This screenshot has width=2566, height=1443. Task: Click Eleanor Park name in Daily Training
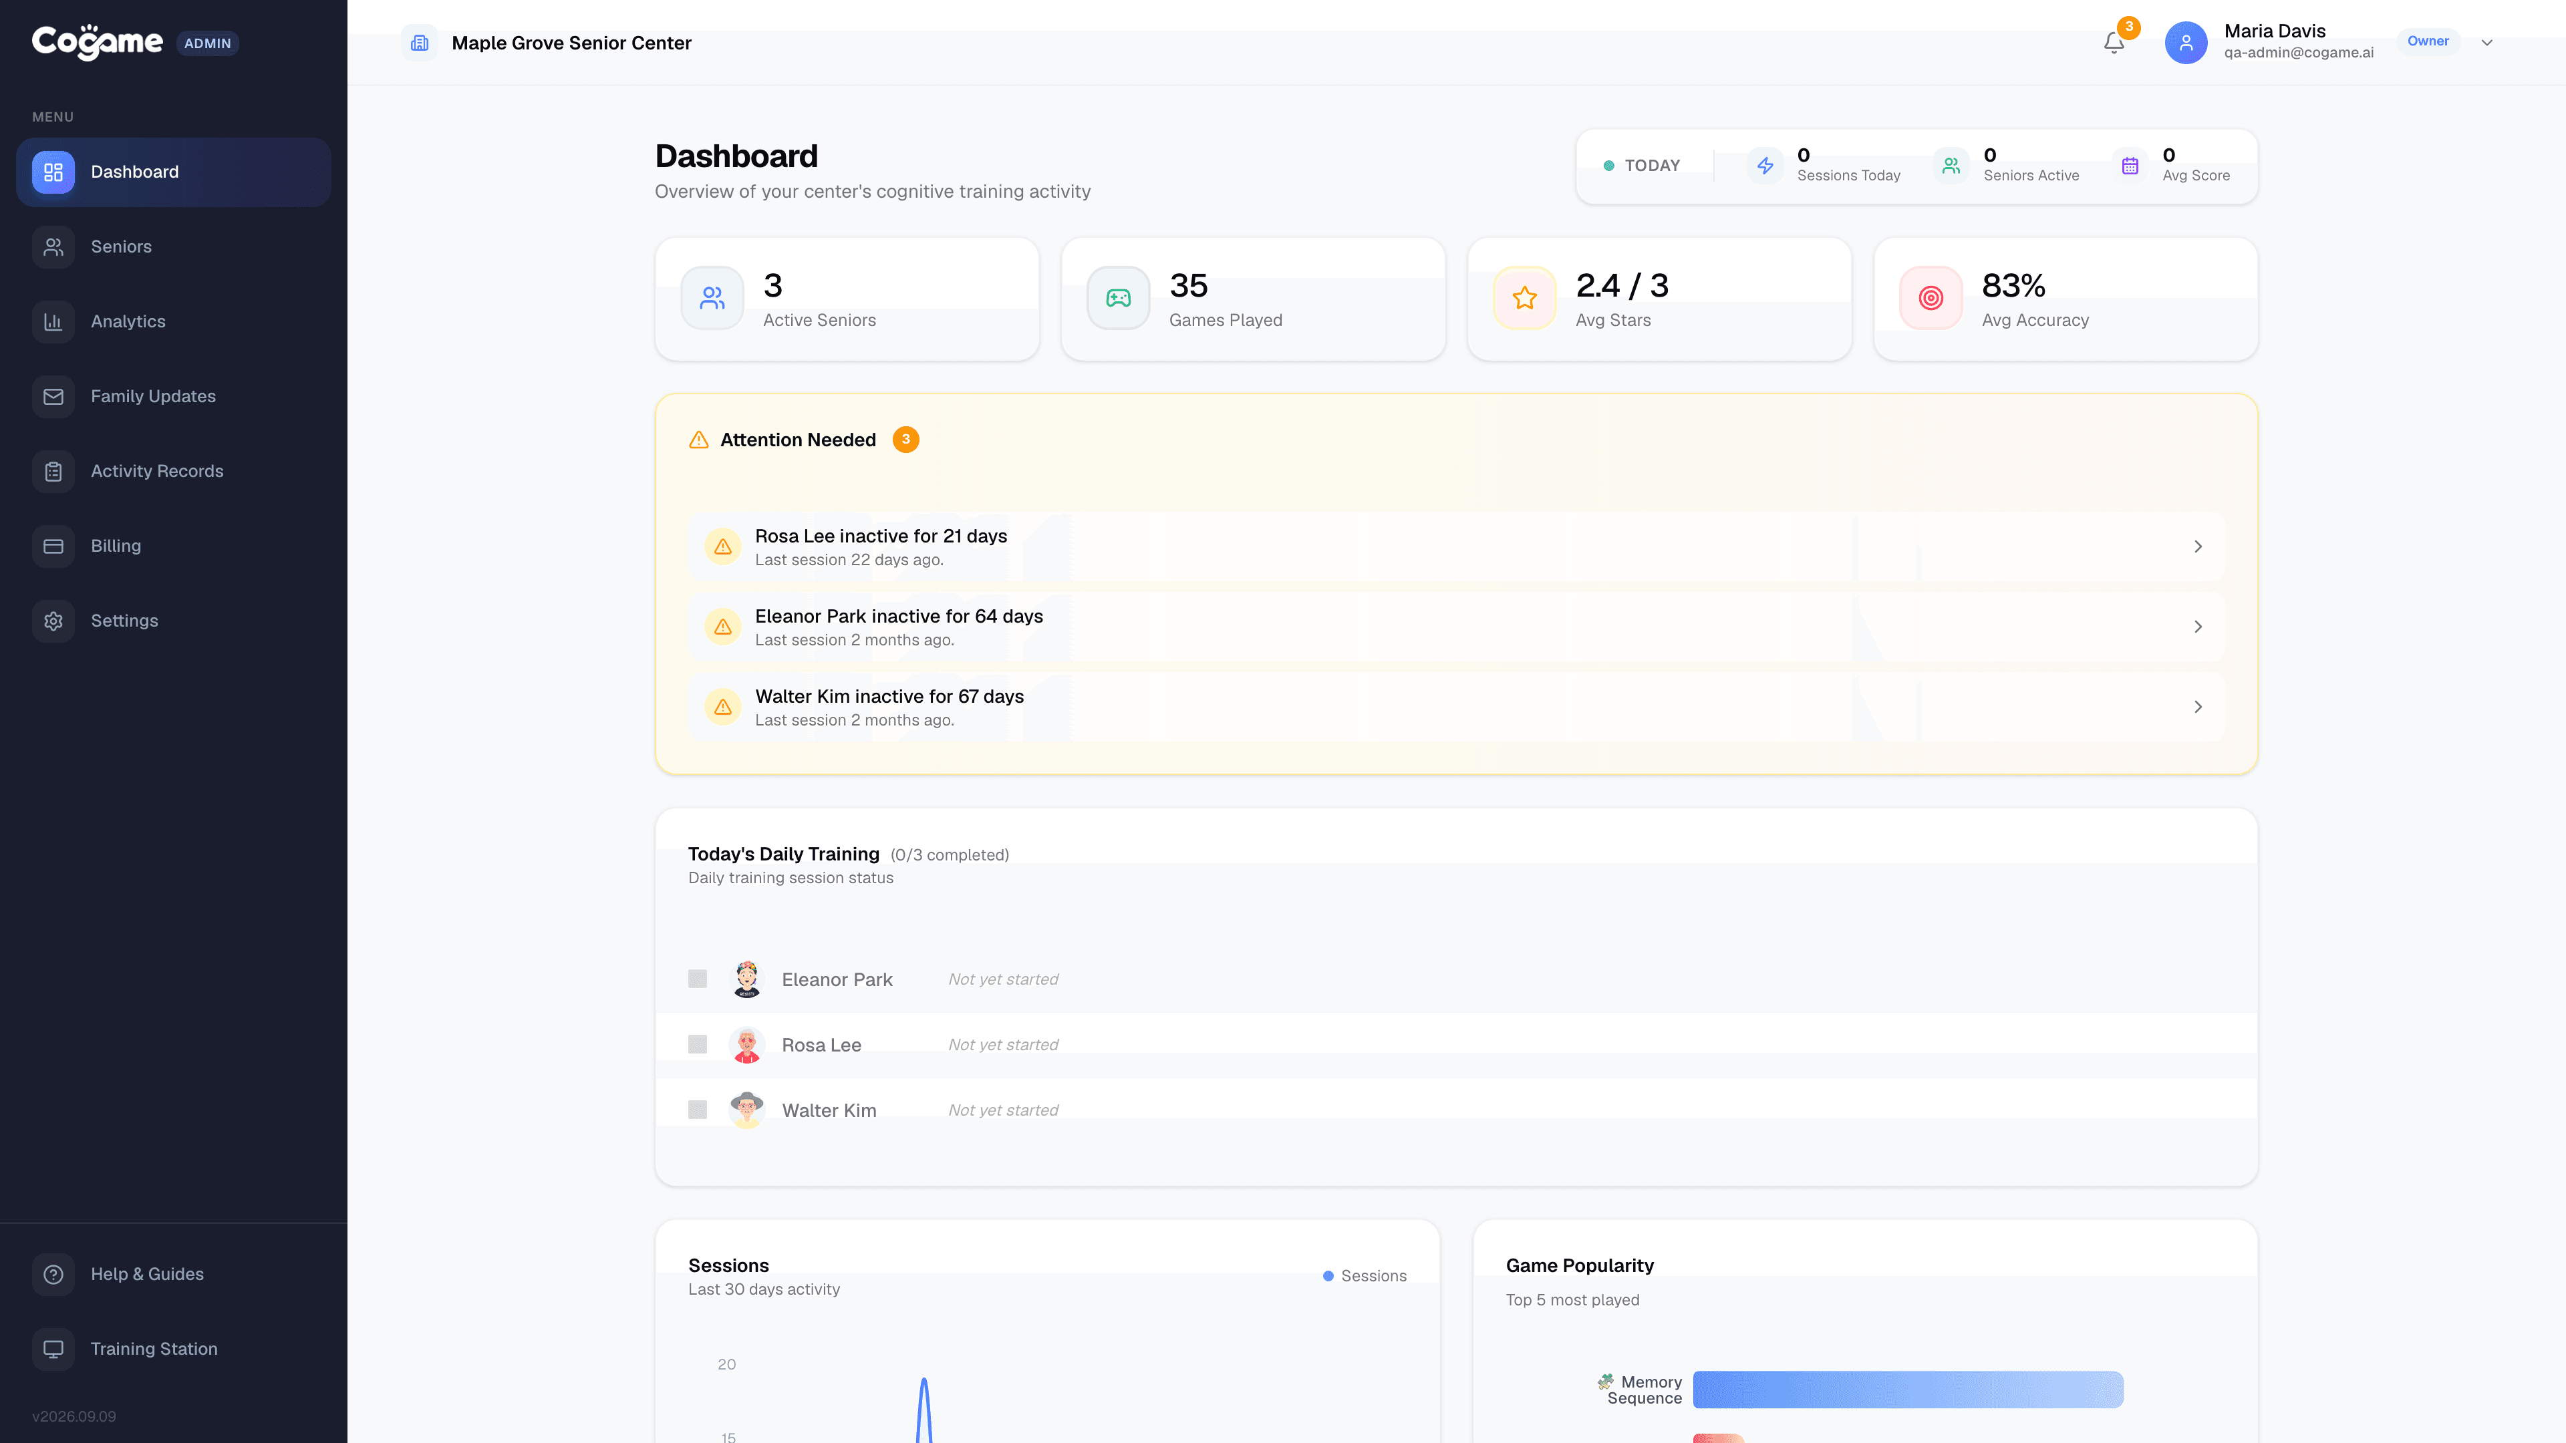coord(837,980)
